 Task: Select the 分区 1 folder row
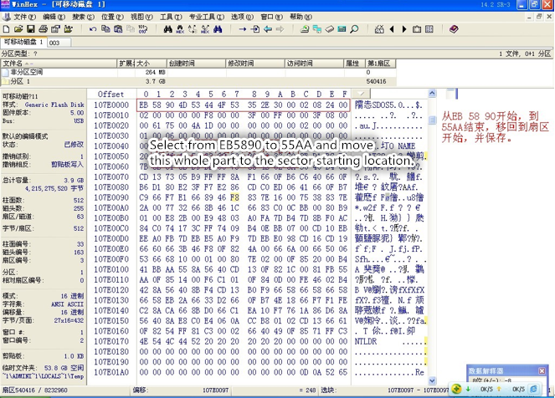tap(198, 81)
